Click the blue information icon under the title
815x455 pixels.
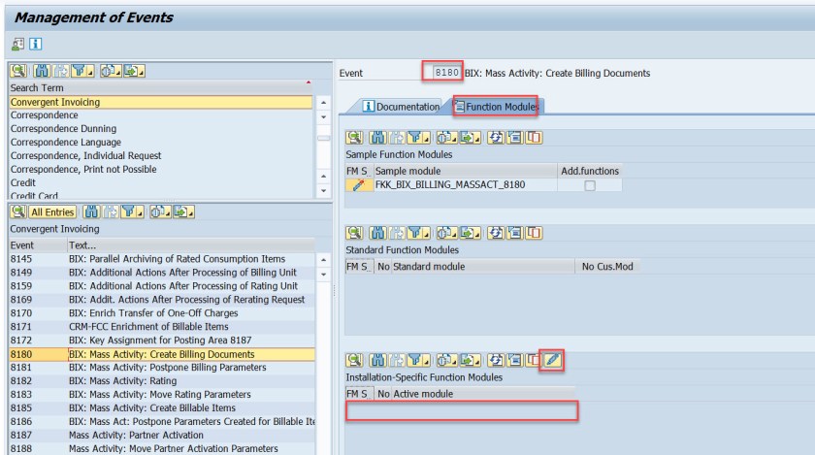[x=35, y=45]
